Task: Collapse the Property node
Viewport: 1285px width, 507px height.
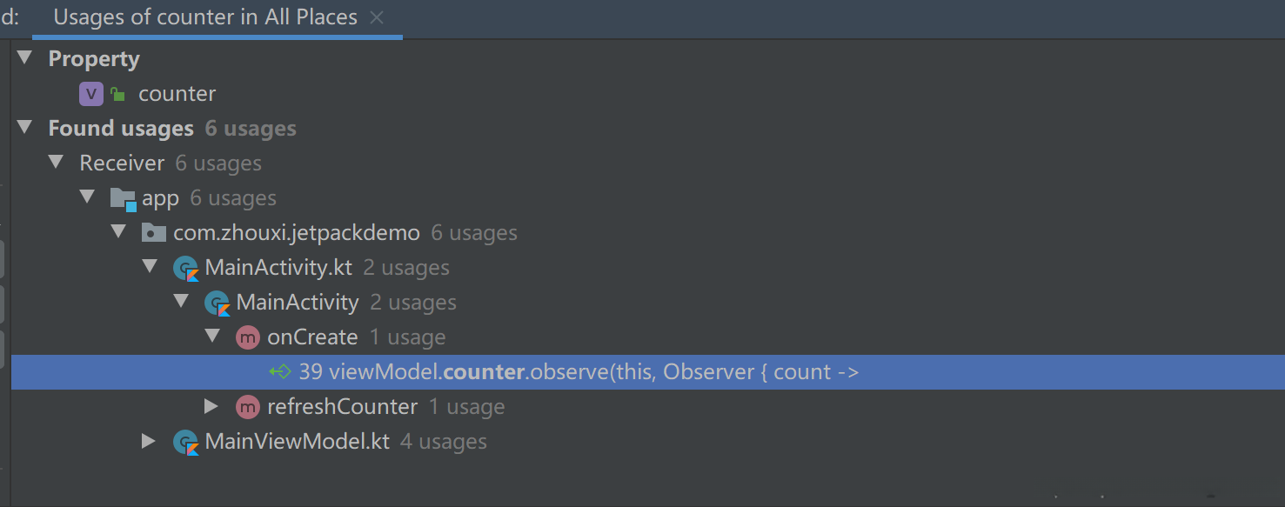Action: 24,58
